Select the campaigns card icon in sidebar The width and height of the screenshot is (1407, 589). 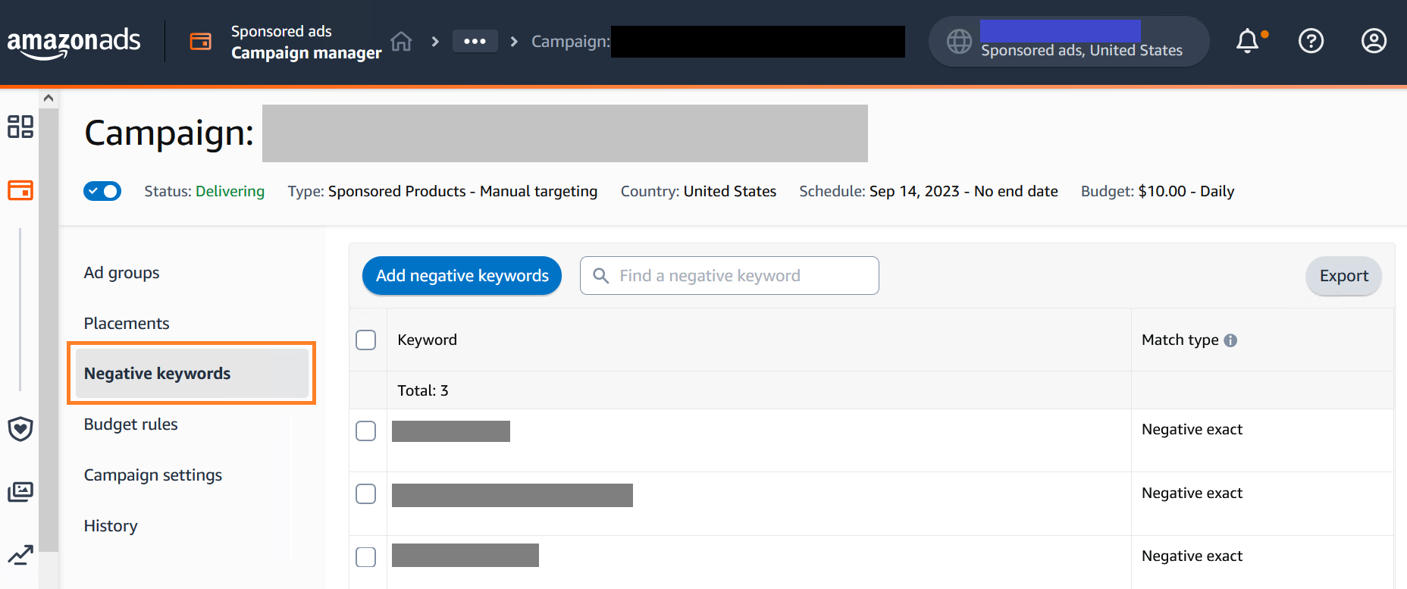pyautogui.click(x=20, y=190)
